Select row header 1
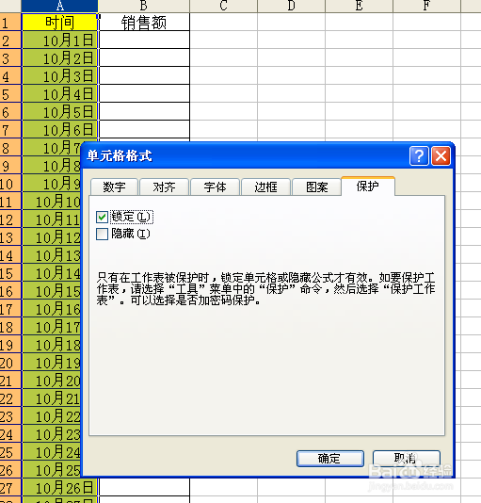 click(10, 23)
